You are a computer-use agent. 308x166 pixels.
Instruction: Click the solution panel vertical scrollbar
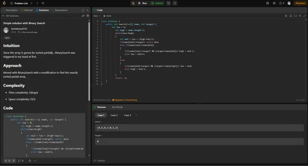tap(89, 61)
